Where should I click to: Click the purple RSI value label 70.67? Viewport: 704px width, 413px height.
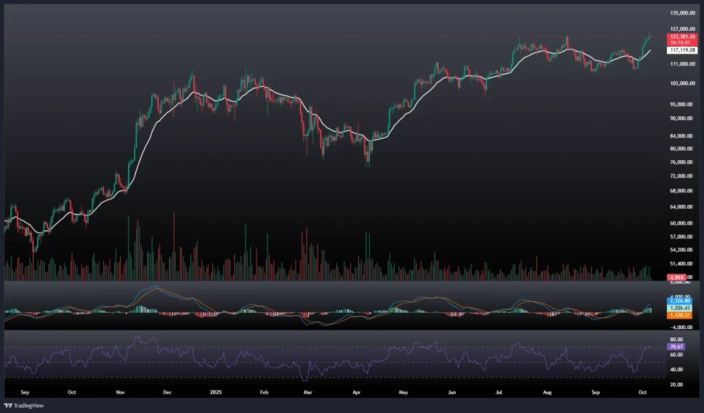[674, 347]
